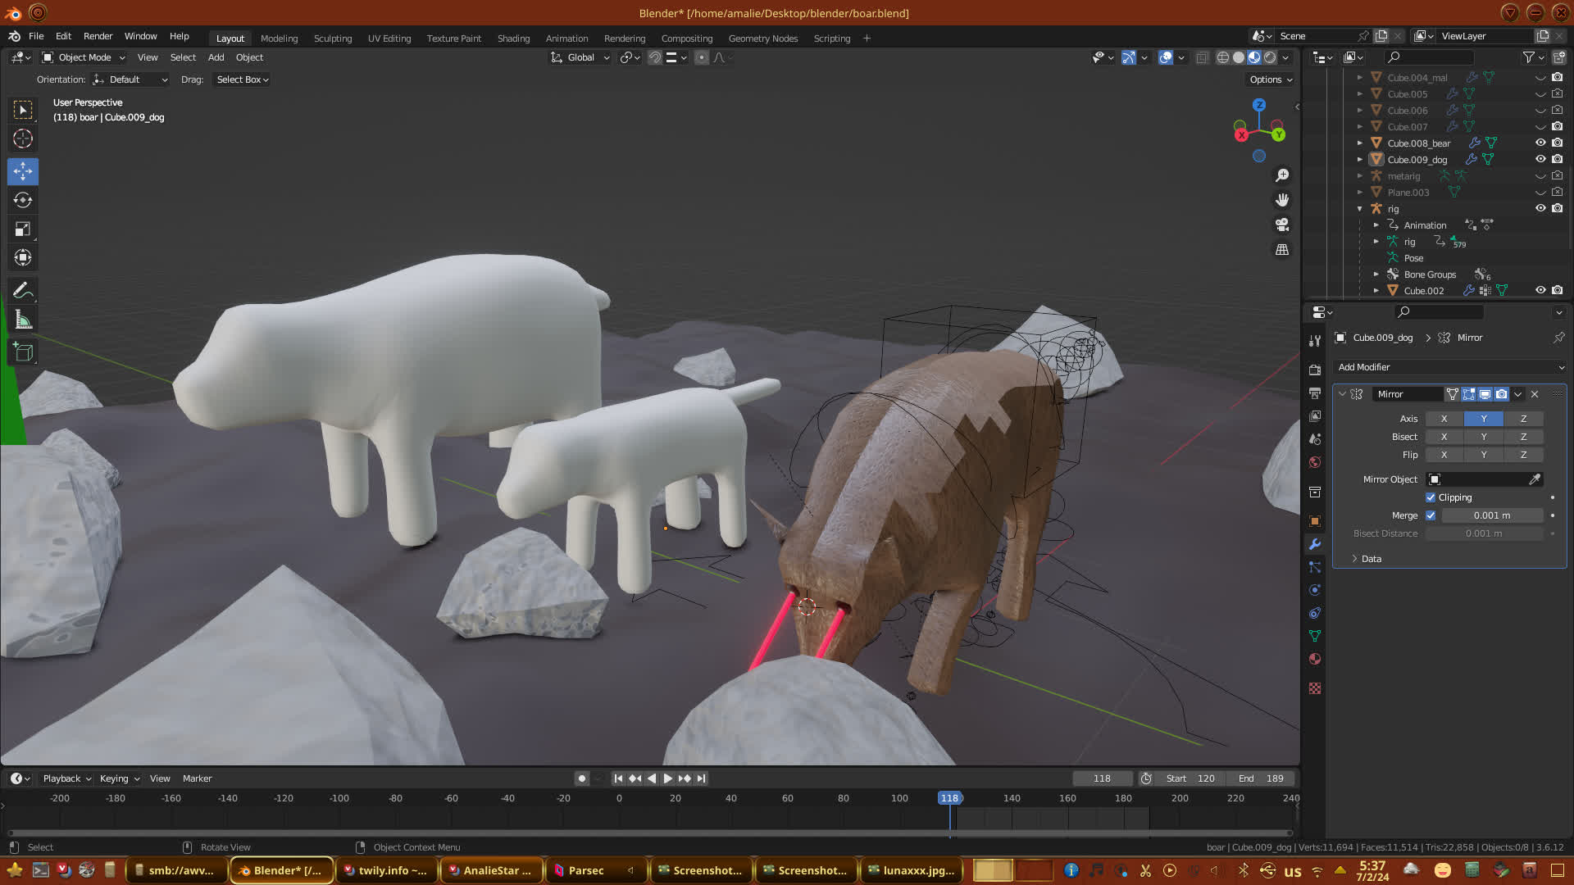The width and height of the screenshot is (1574, 885).
Task: Click the Merge distance 0.001 m field
Action: pyautogui.click(x=1491, y=515)
